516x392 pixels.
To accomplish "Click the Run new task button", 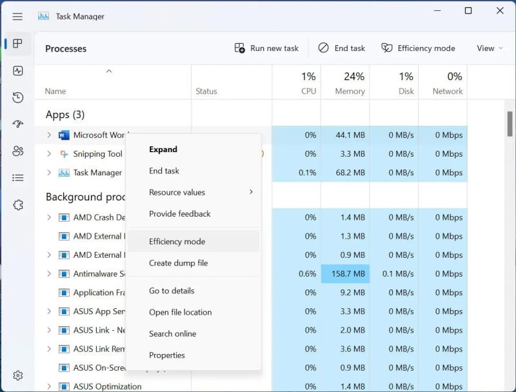I will (267, 48).
